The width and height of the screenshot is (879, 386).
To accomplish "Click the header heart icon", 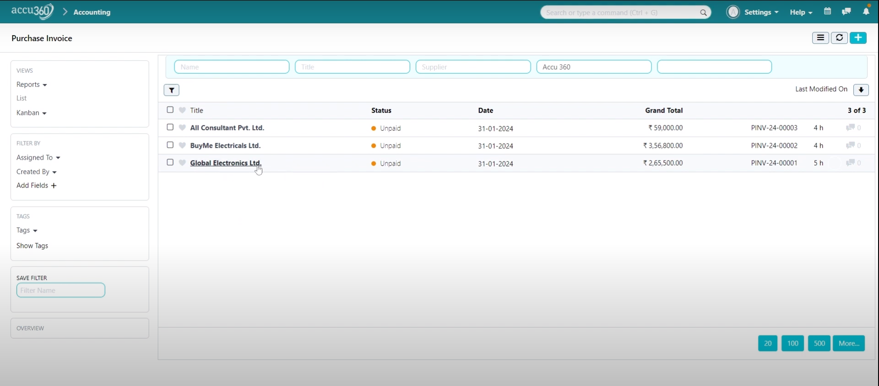I will pos(182,110).
